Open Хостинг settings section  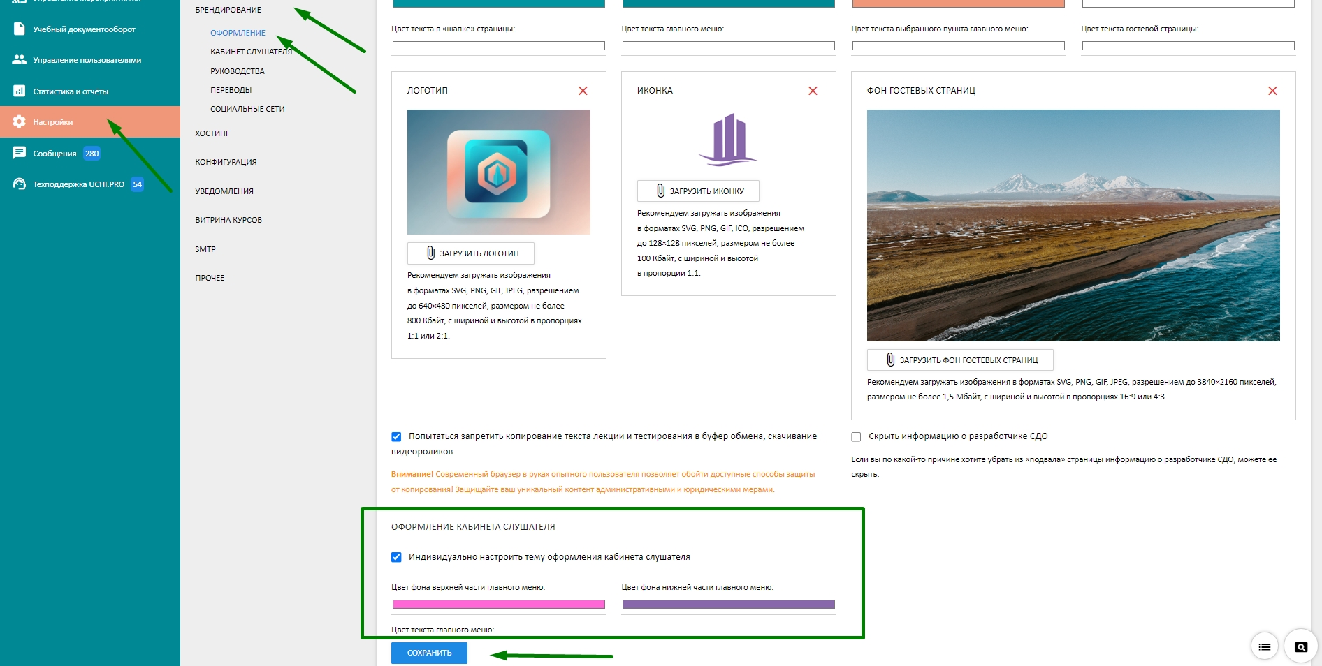pos(212,133)
